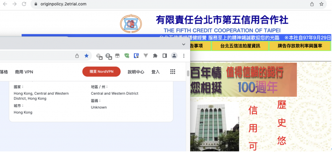Open the 牌告存放款利率與匯率 menu item

click(300, 46)
